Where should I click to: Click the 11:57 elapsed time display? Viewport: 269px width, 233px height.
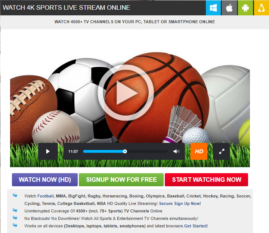(x=73, y=151)
